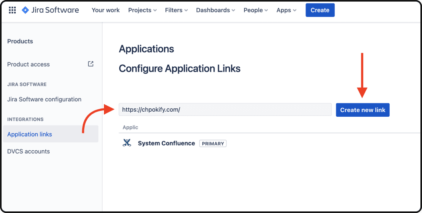The image size is (422, 213).
Task: Click the System Confluence application icon
Action: pos(127,143)
